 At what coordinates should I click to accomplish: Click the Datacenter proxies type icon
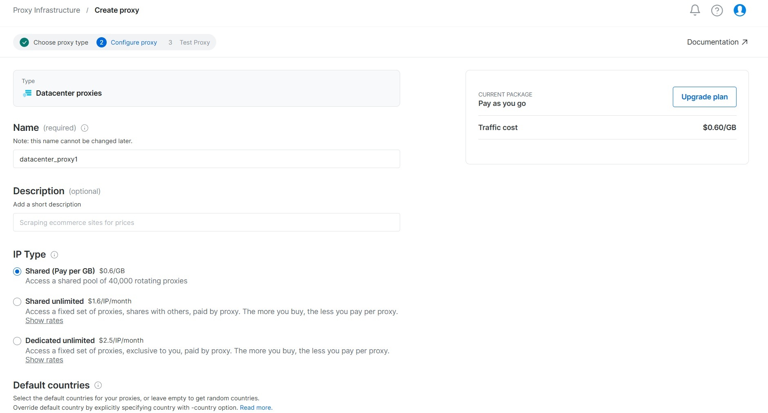(27, 93)
